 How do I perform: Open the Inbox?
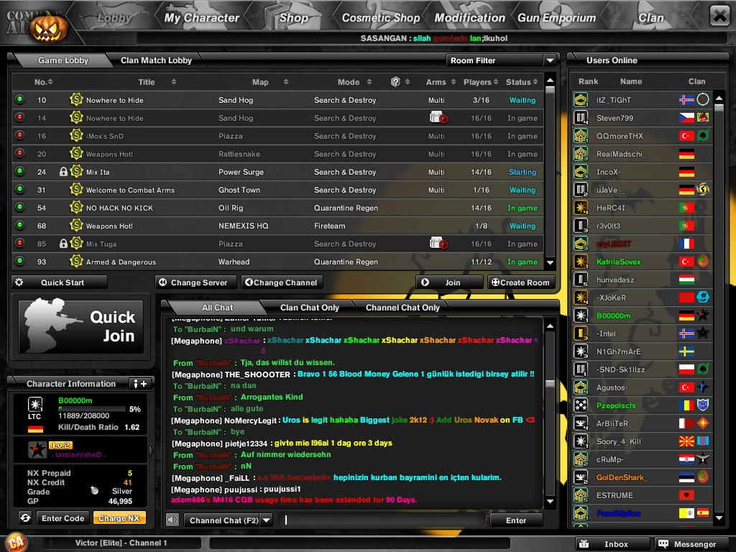[612, 544]
